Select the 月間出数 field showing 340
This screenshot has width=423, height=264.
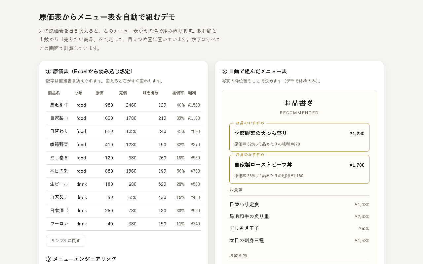click(155, 131)
